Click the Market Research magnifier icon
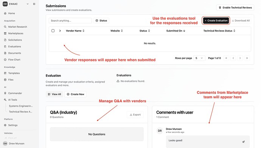261x148 pixels. (5, 27)
